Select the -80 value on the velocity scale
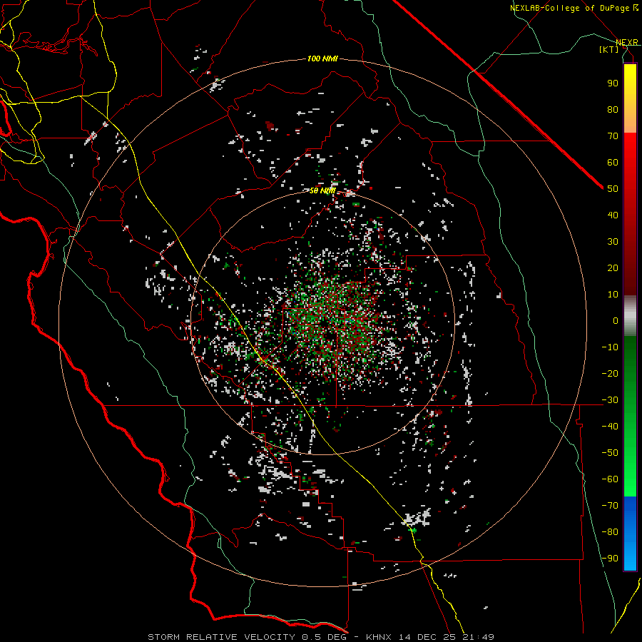642x642 pixels. click(610, 532)
